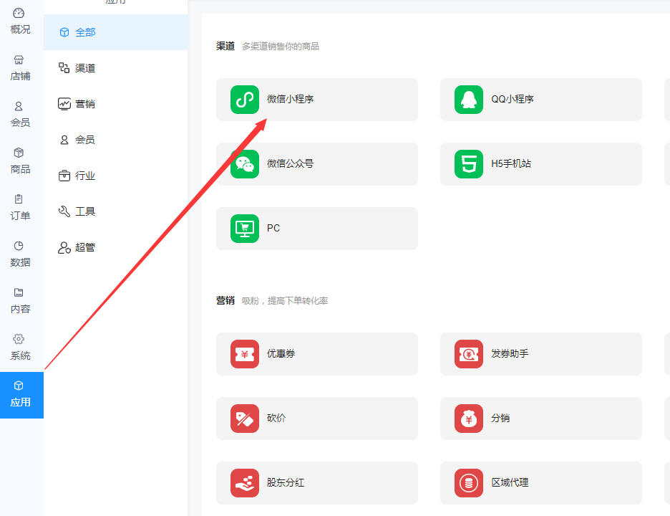The image size is (670, 516).
Task: Open the PC monitor cart icon
Action: (244, 229)
